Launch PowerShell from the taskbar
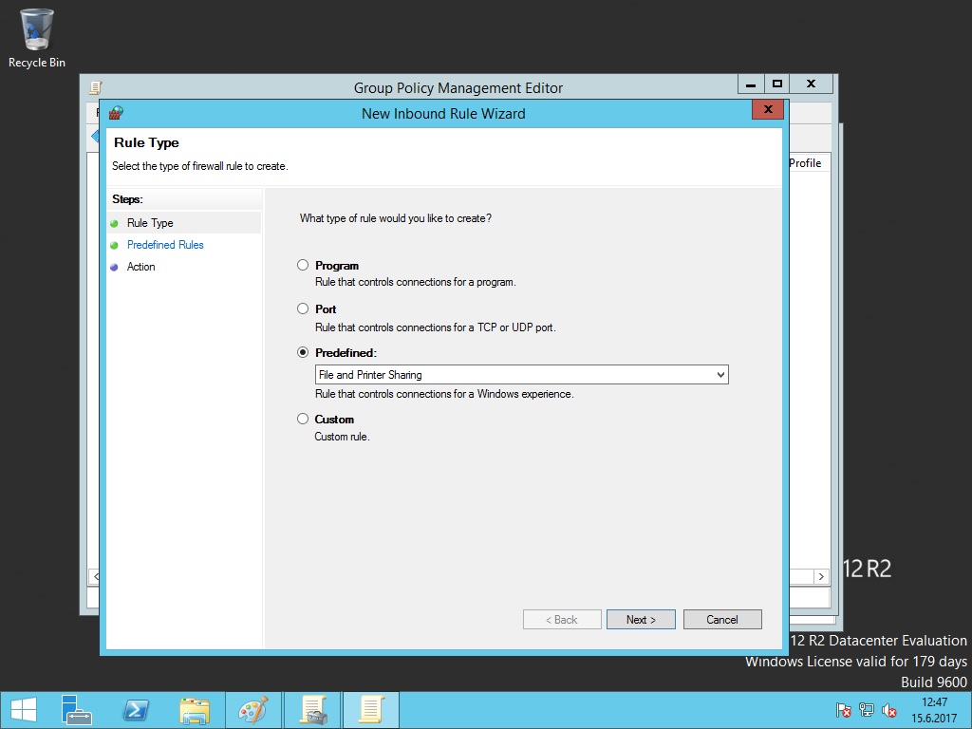 point(136,710)
